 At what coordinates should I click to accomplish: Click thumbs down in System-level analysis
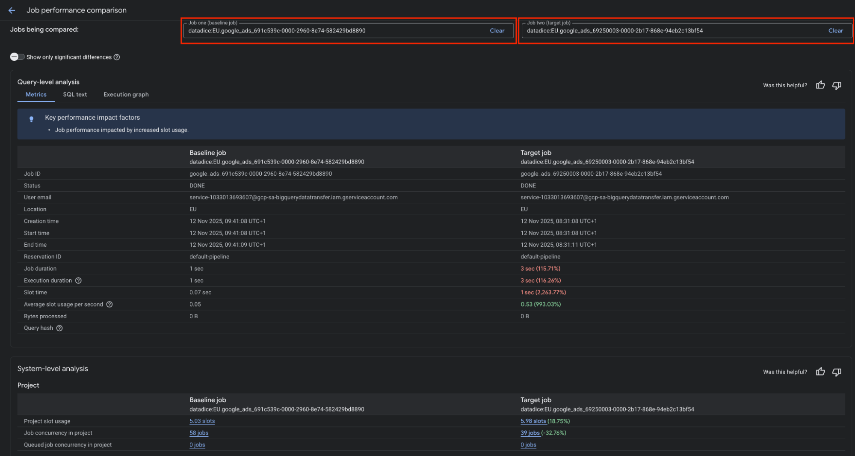pos(837,372)
